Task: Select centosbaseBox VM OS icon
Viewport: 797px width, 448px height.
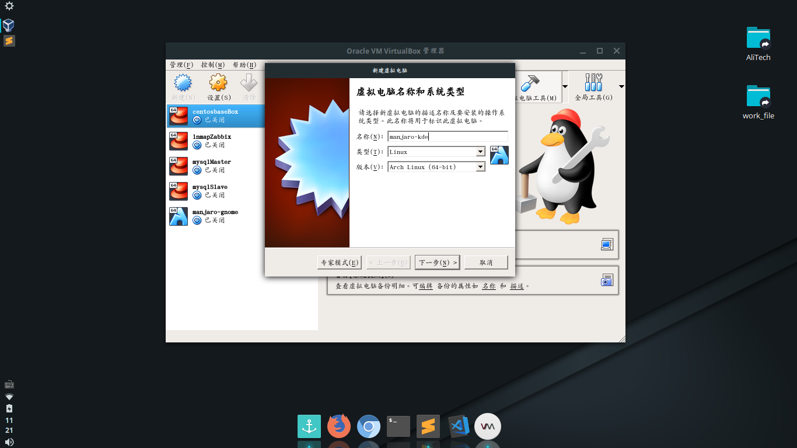Action: pos(179,116)
